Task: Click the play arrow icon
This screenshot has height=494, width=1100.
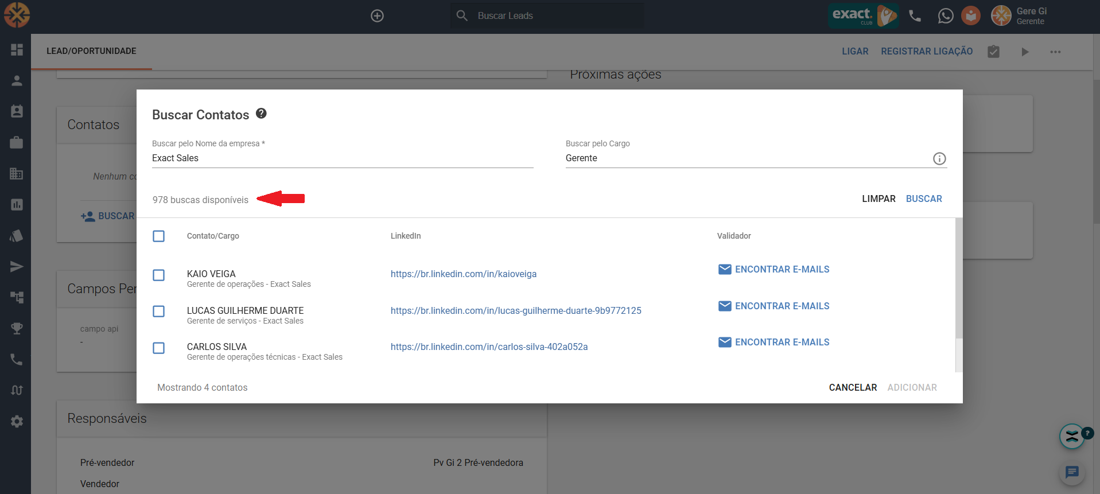Action: click(x=1025, y=52)
